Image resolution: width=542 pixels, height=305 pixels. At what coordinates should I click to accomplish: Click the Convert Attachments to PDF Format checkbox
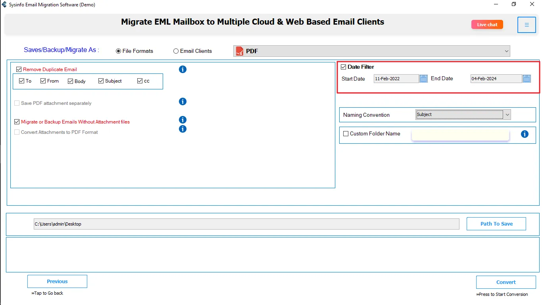tap(17, 132)
